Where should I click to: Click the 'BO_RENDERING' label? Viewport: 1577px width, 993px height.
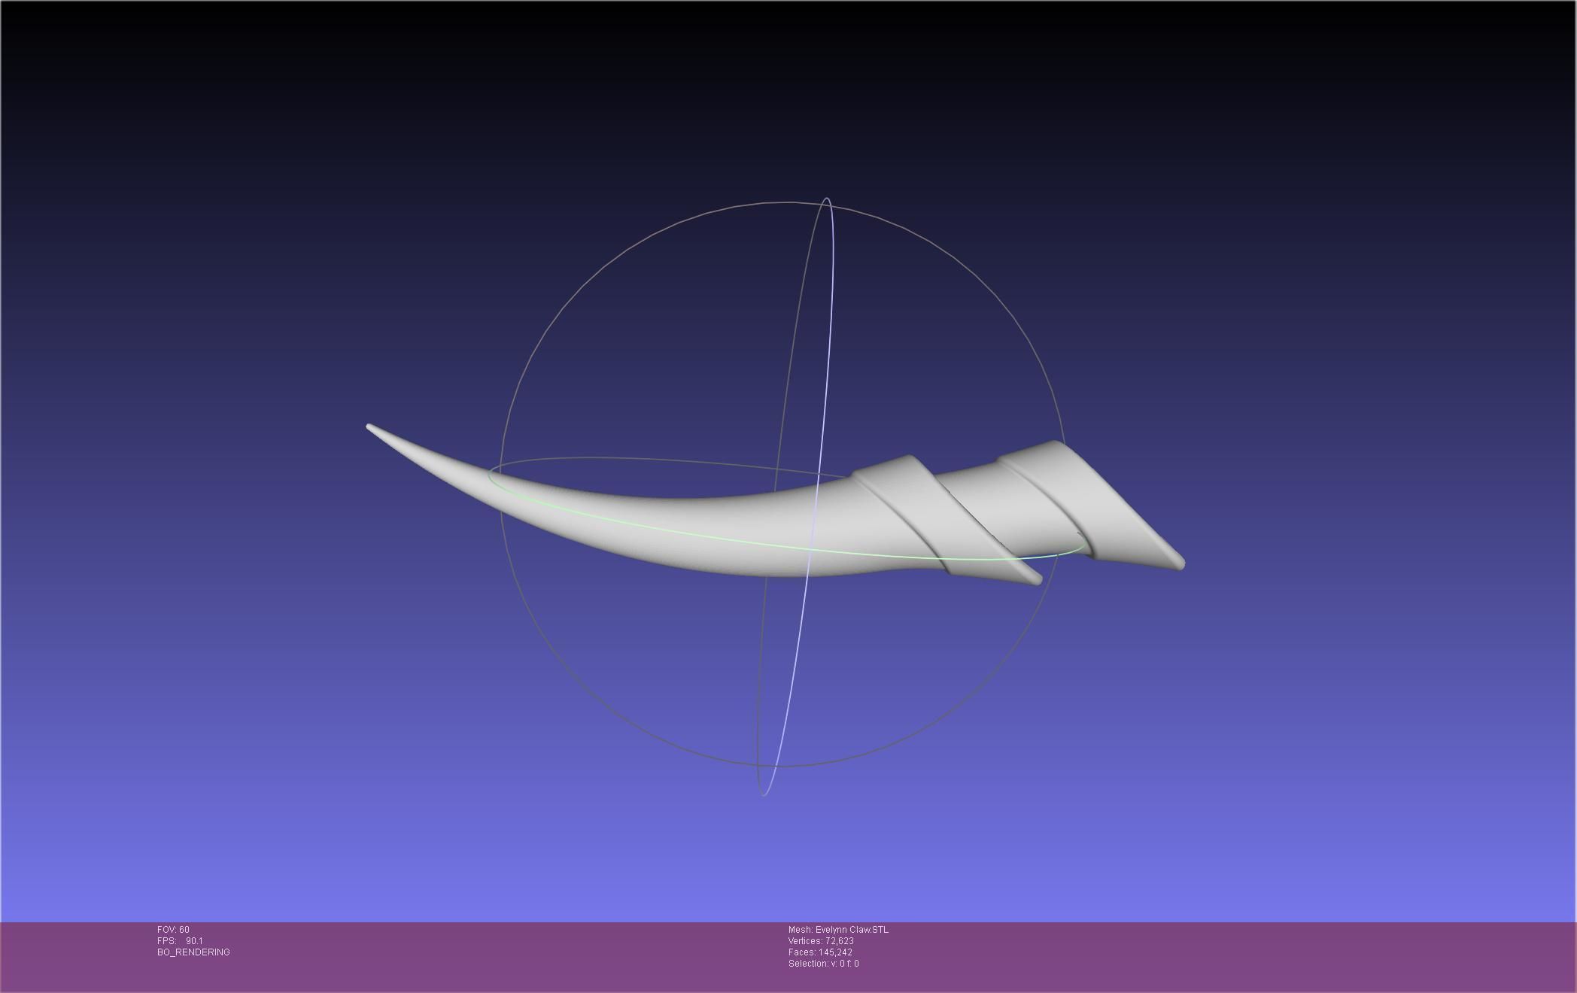pos(193,952)
